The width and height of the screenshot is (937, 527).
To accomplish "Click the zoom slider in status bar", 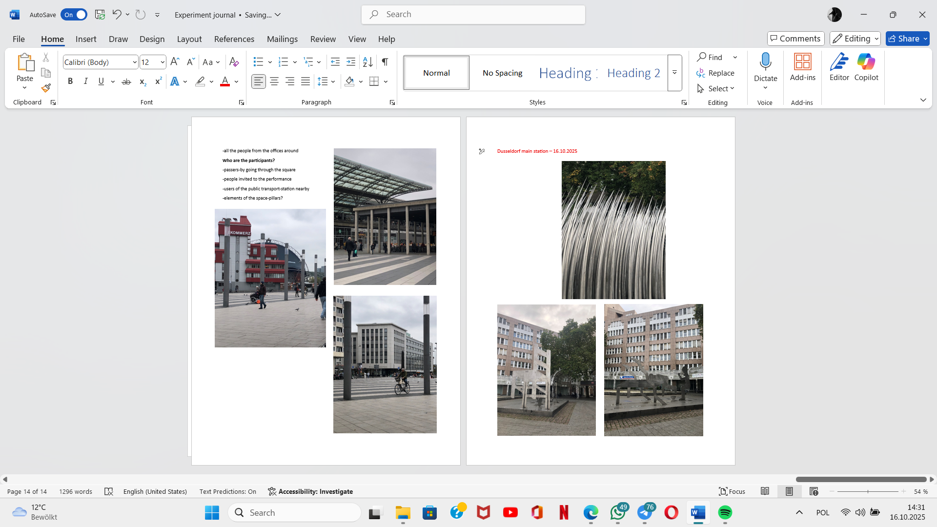I will coord(868,491).
